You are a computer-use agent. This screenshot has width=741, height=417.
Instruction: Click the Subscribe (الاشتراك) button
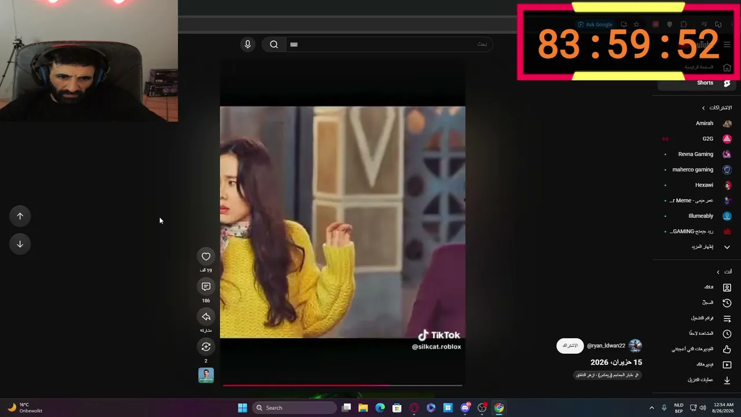[570, 346]
